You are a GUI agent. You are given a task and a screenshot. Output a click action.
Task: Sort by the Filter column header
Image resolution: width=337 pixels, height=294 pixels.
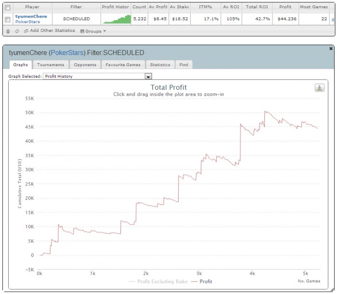click(76, 7)
